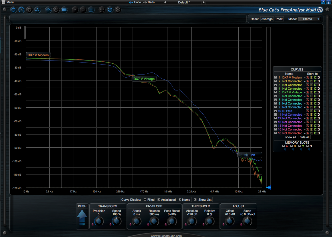Toggle visibility of curve 1 DX7 V Modern

(275, 77)
